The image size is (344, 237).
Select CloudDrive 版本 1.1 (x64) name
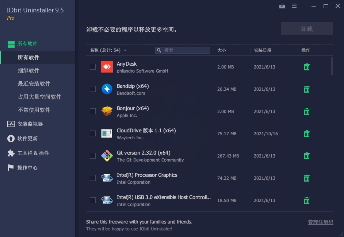tap(146, 131)
